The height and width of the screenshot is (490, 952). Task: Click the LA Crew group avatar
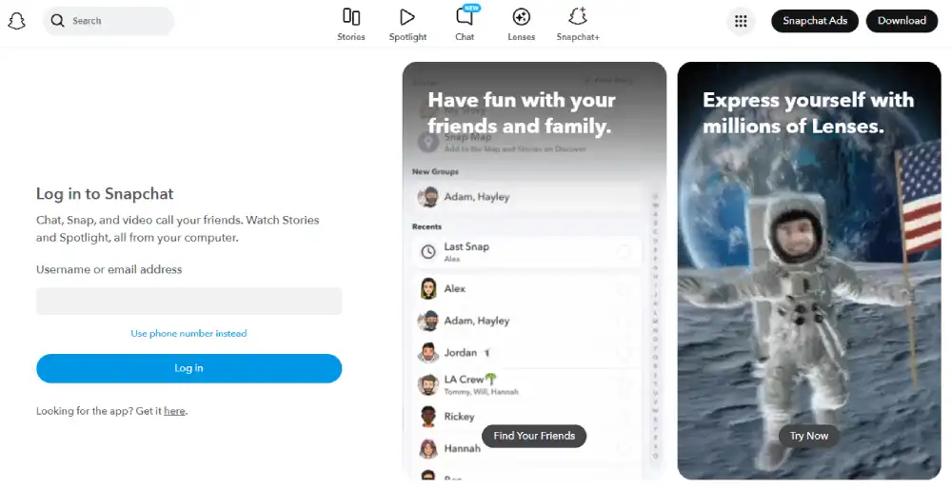tap(428, 384)
